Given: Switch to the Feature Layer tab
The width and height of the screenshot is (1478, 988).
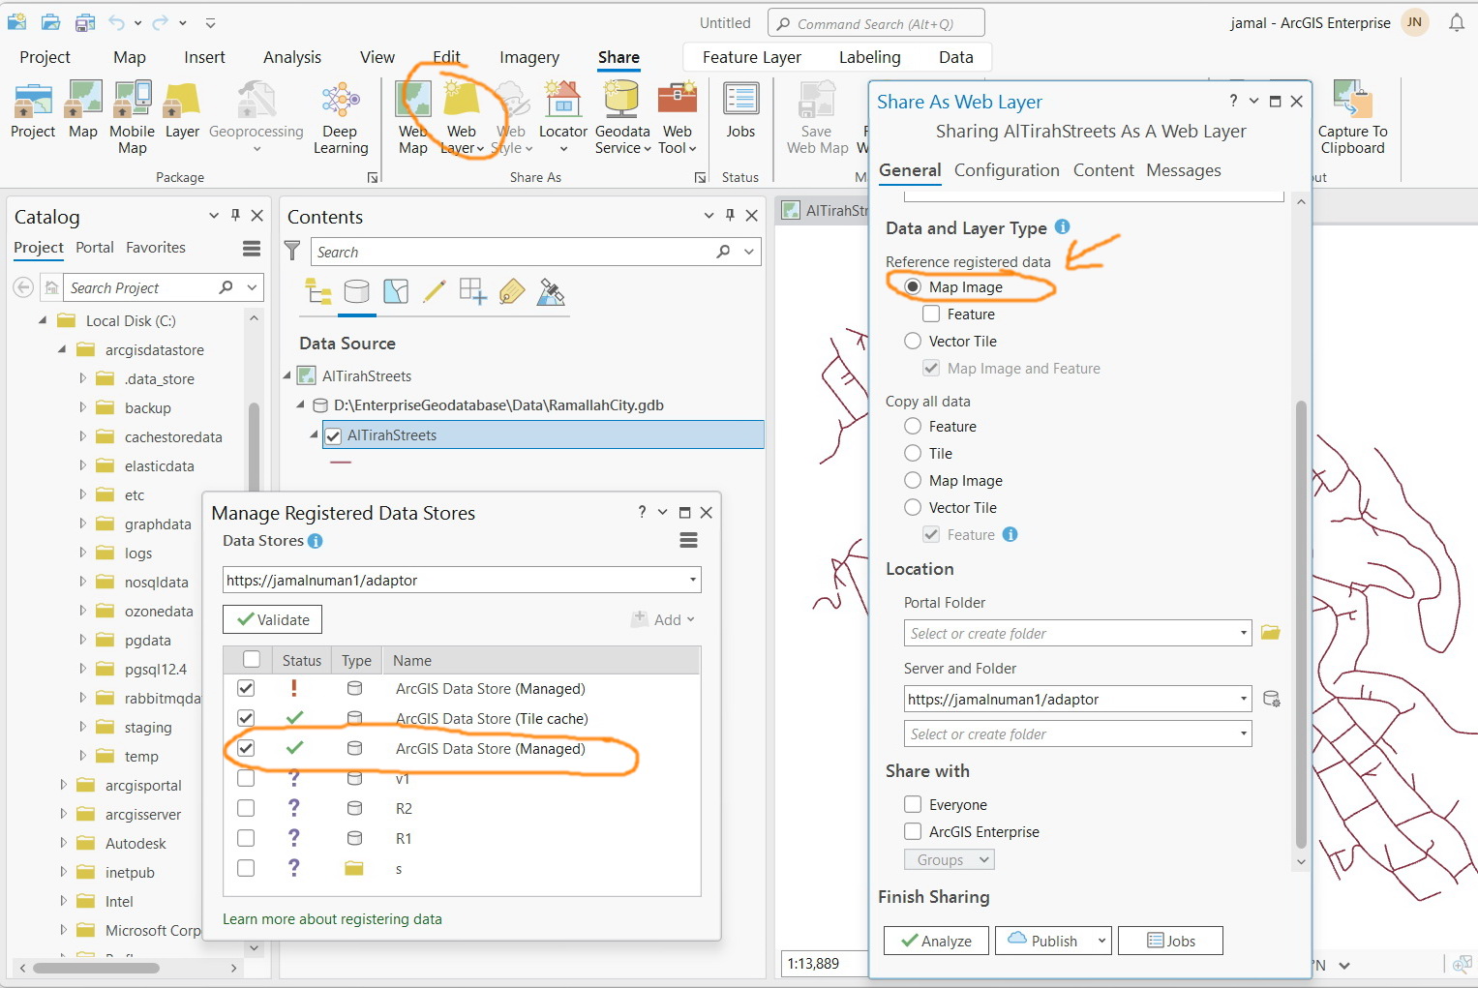Looking at the screenshot, I should pyautogui.click(x=752, y=57).
